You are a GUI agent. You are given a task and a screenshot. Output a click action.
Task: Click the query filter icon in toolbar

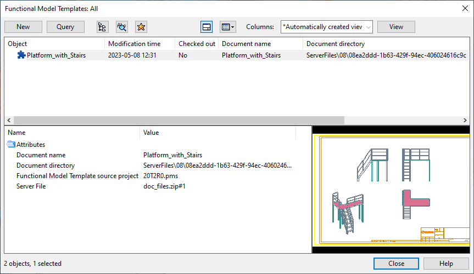click(122, 27)
